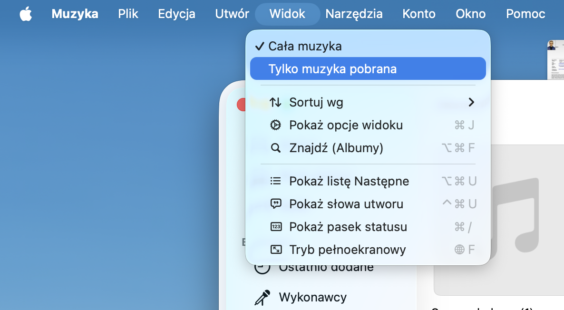Expand the Sortuj wg submenu chevron
This screenshot has width=564, height=310.
coord(471,103)
